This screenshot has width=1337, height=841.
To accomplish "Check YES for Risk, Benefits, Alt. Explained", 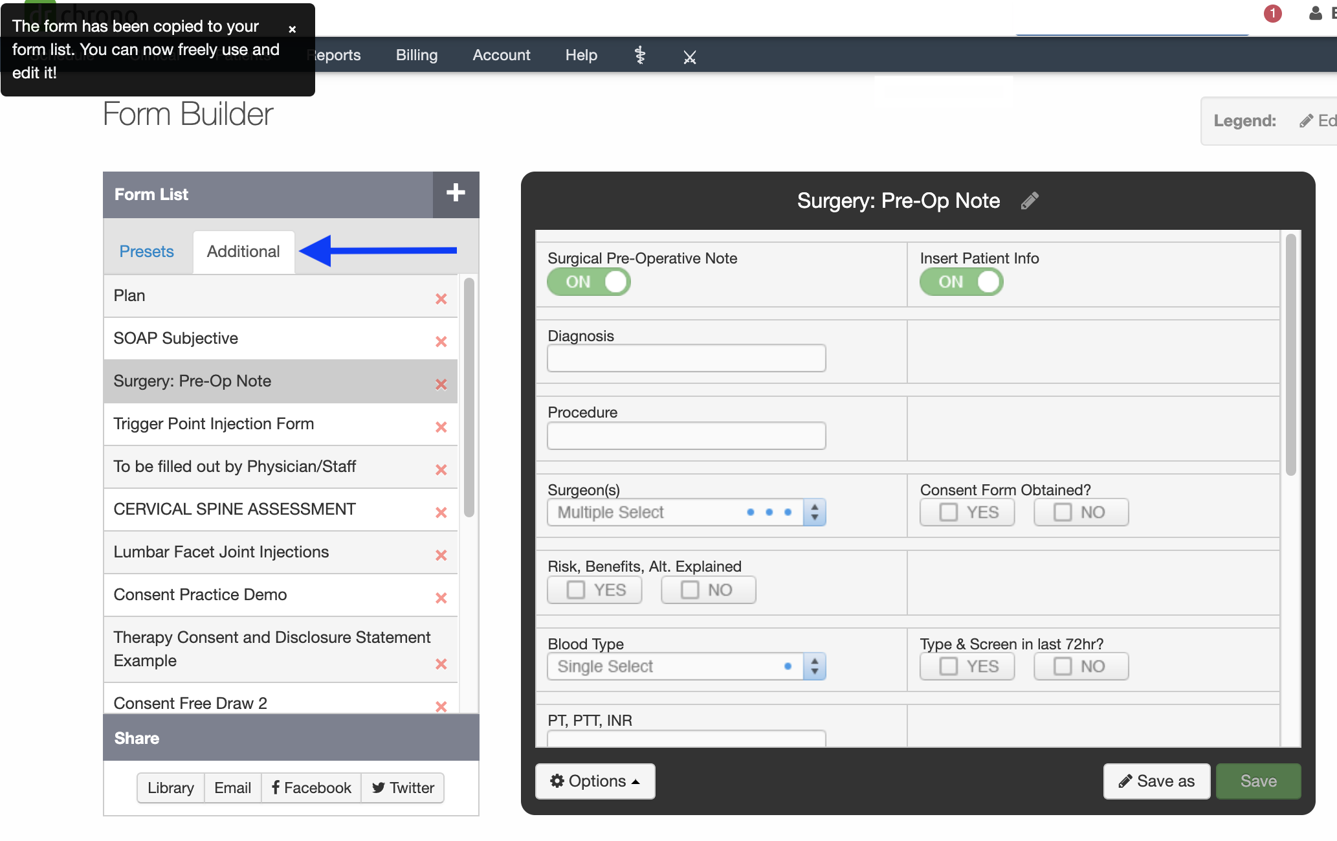I will pos(594,590).
